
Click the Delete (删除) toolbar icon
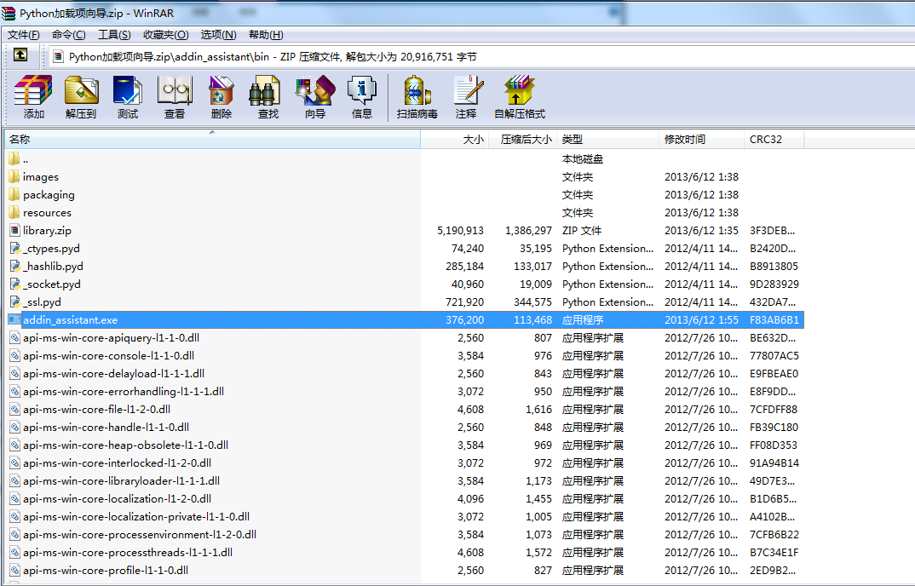pos(222,97)
